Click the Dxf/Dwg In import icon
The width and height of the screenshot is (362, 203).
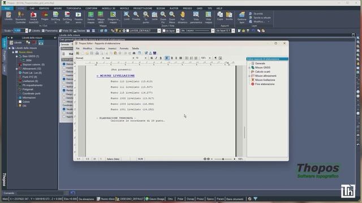pyautogui.click(x=55, y=17)
